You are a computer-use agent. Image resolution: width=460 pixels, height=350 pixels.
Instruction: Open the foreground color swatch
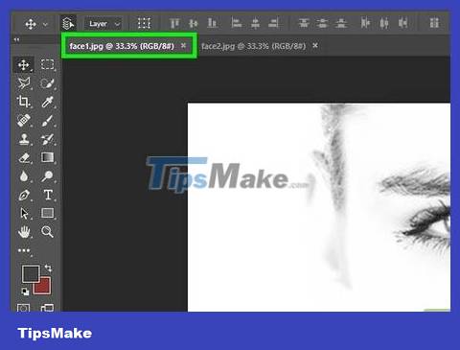[x=31, y=273]
